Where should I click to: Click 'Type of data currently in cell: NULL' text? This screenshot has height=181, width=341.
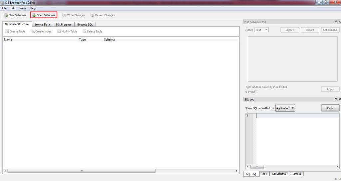(x=266, y=87)
